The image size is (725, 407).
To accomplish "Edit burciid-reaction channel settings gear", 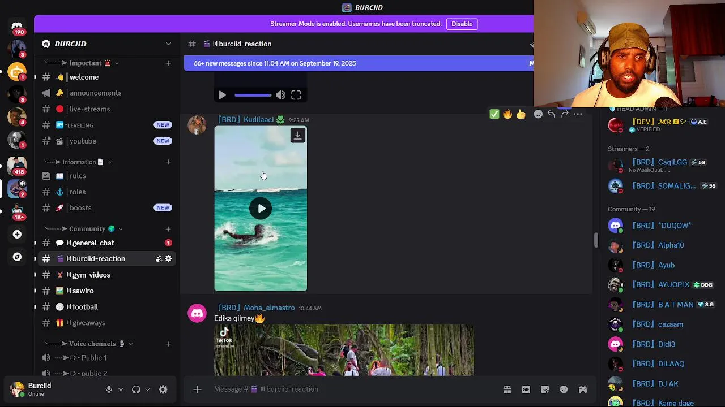I will pos(168,259).
